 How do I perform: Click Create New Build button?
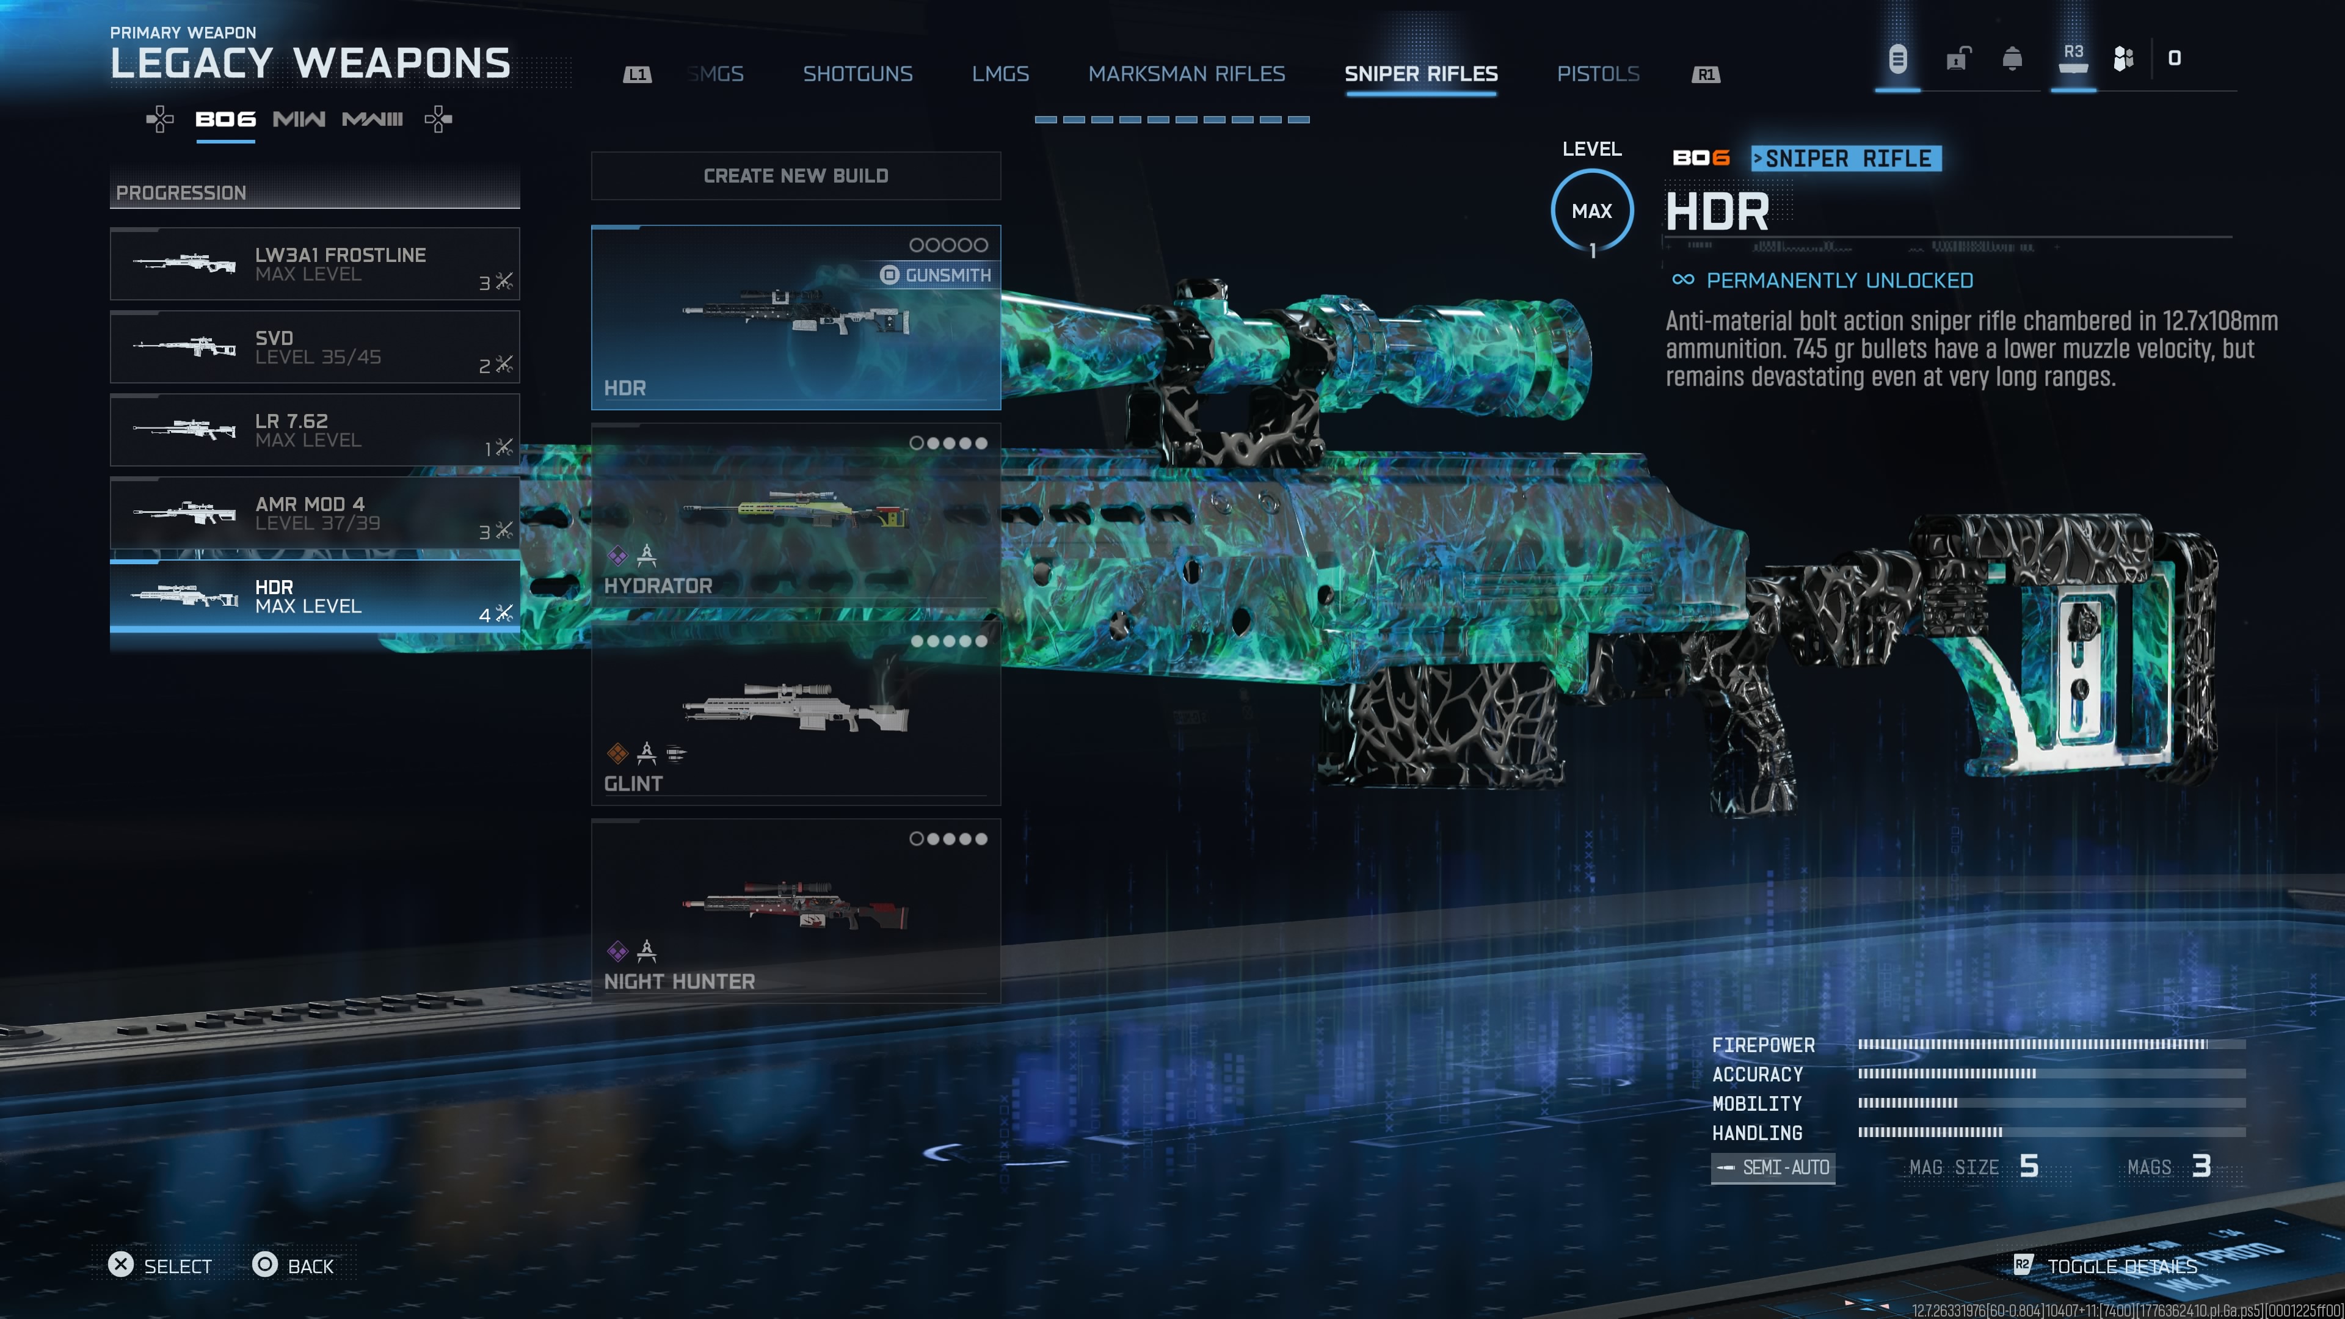pos(796,176)
